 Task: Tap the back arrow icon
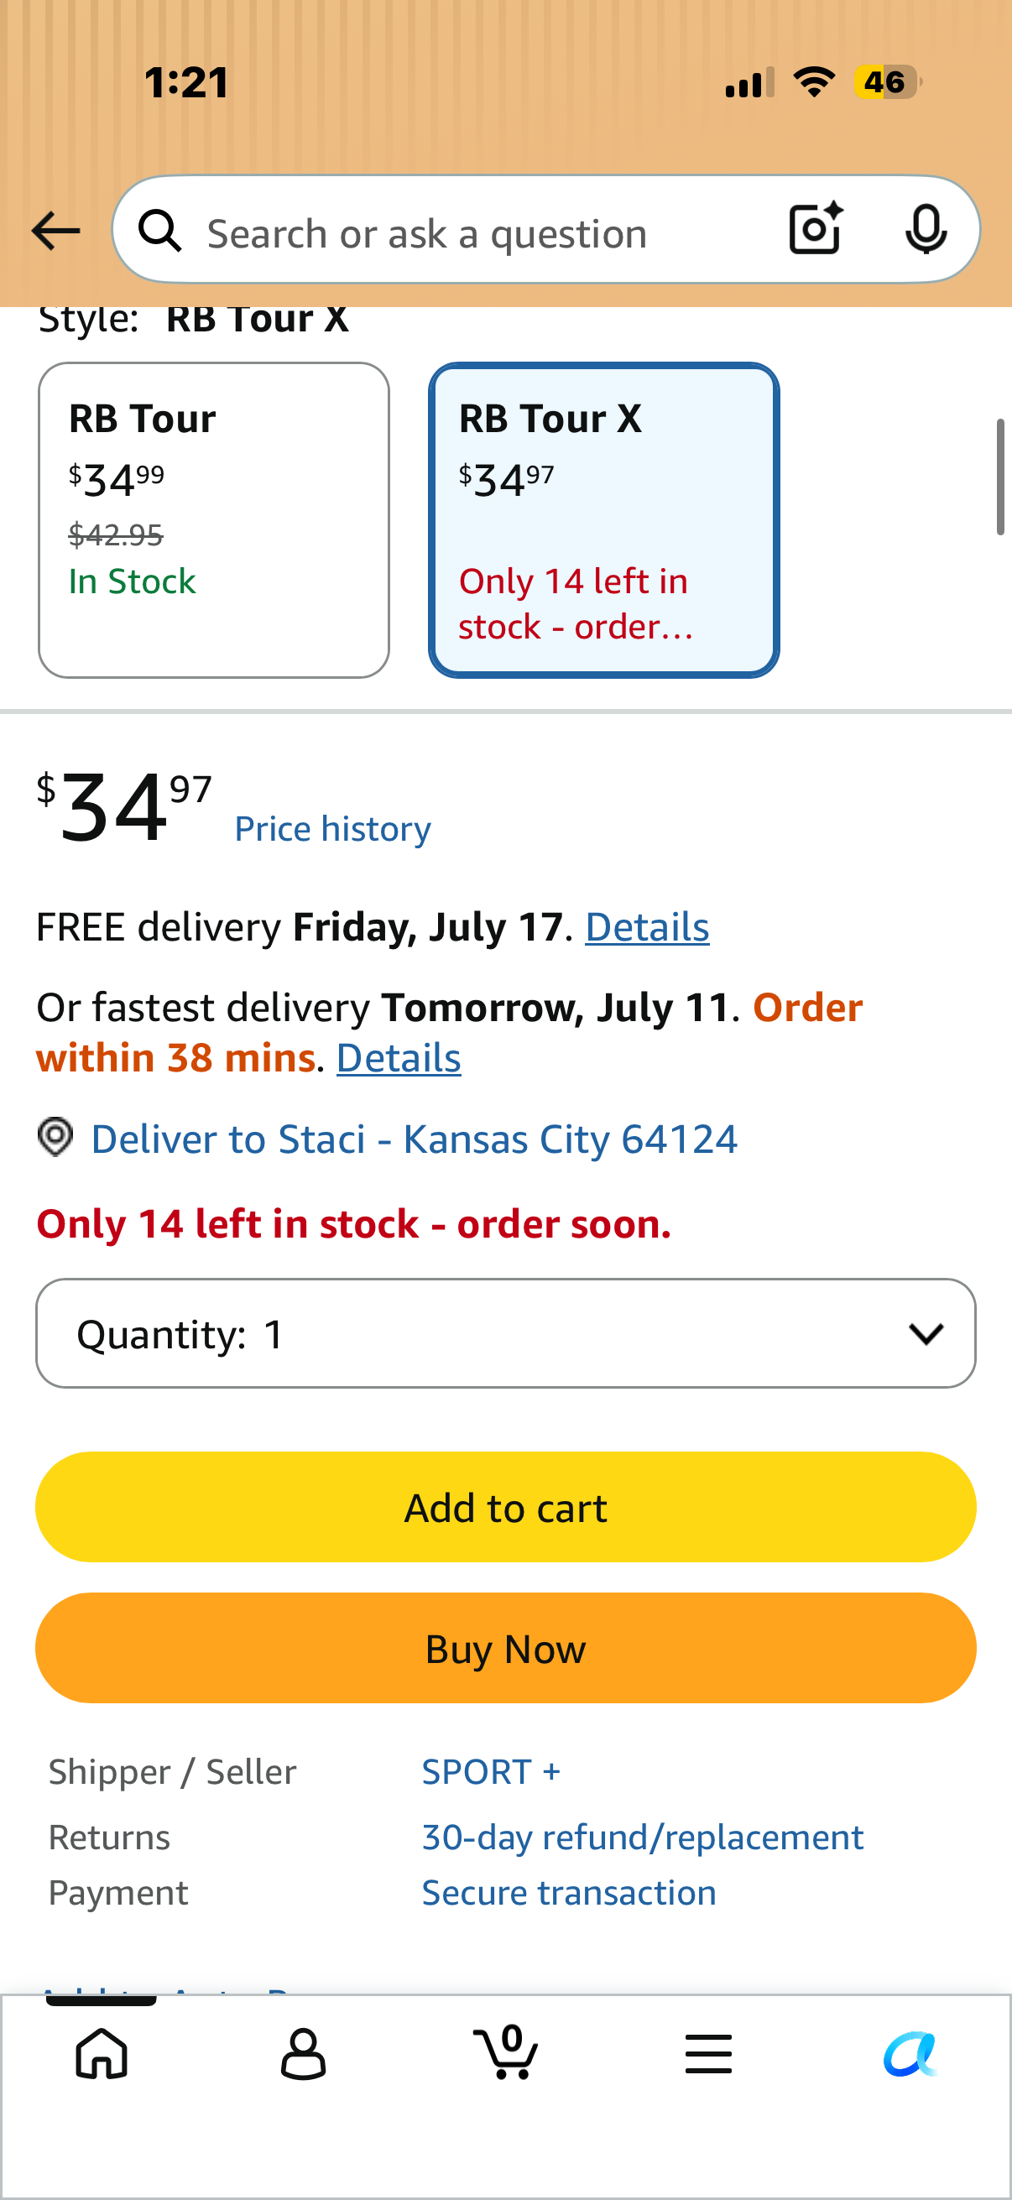pos(55,232)
